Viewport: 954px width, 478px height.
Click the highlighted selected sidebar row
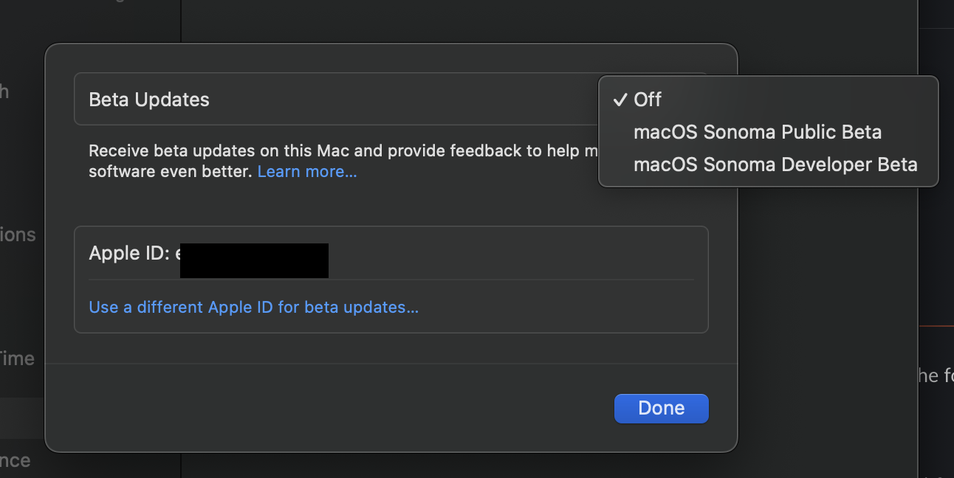click(22, 417)
